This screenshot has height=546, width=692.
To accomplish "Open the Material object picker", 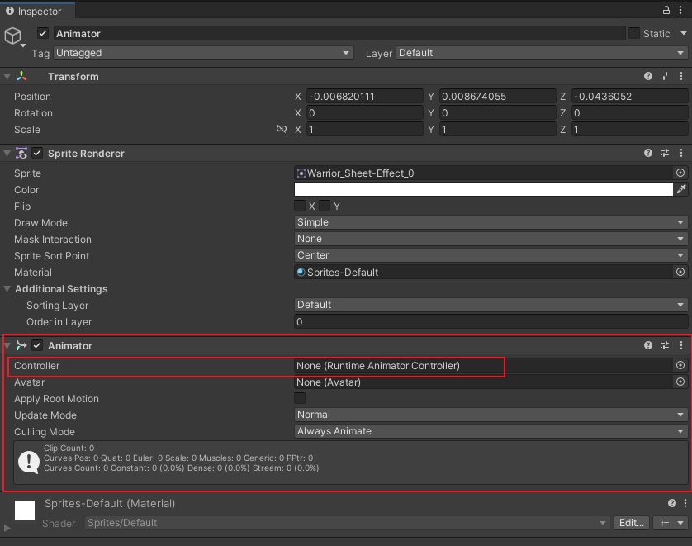I will [680, 272].
